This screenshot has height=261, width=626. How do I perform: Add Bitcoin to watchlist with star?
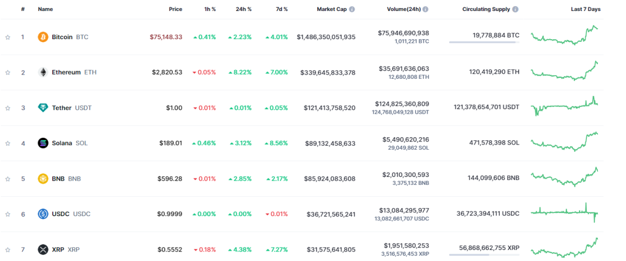point(8,37)
